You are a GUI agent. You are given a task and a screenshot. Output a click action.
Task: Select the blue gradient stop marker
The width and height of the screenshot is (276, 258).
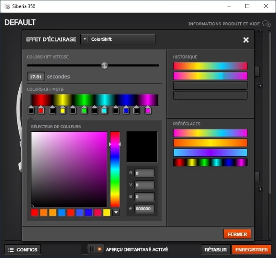[x=126, y=110]
